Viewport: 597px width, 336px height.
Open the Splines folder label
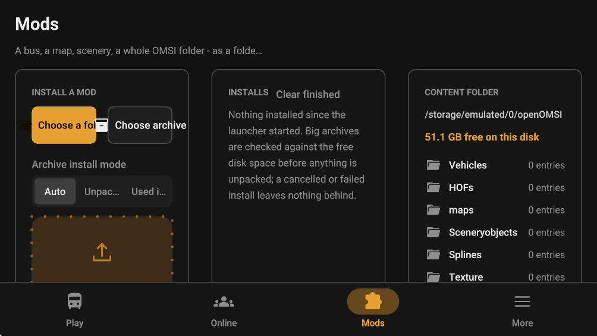pos(465,255)
